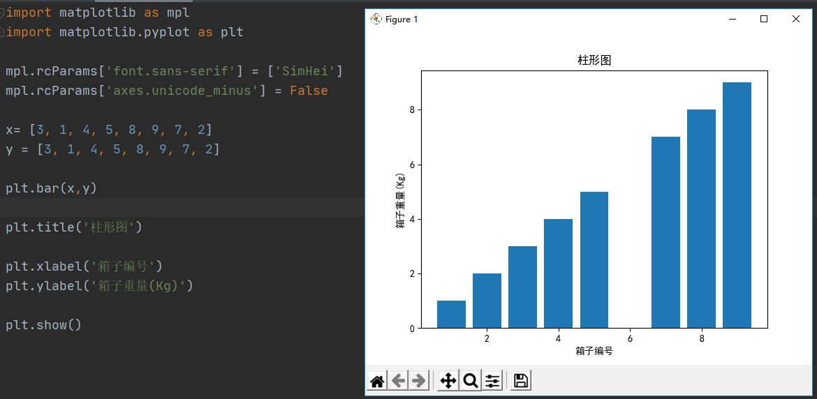Click the Figure 1 window icon
The image size is (817, 399).
[x=376, y=20]
